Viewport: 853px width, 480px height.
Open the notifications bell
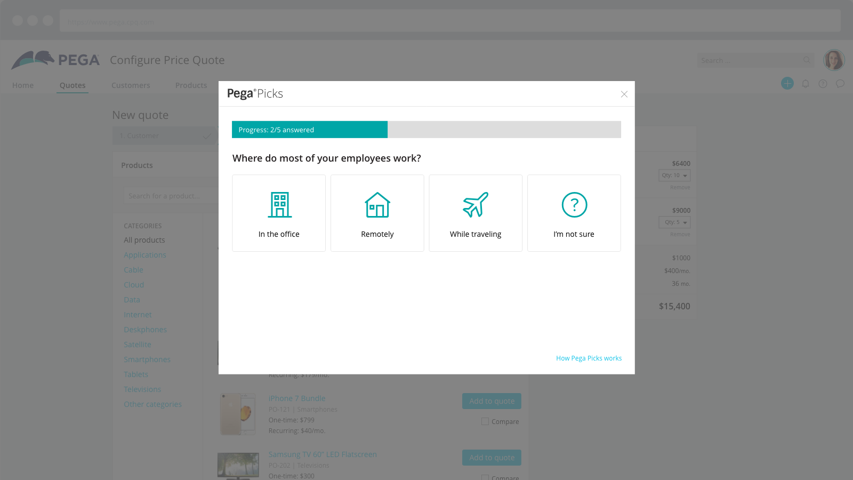(806, 84)
